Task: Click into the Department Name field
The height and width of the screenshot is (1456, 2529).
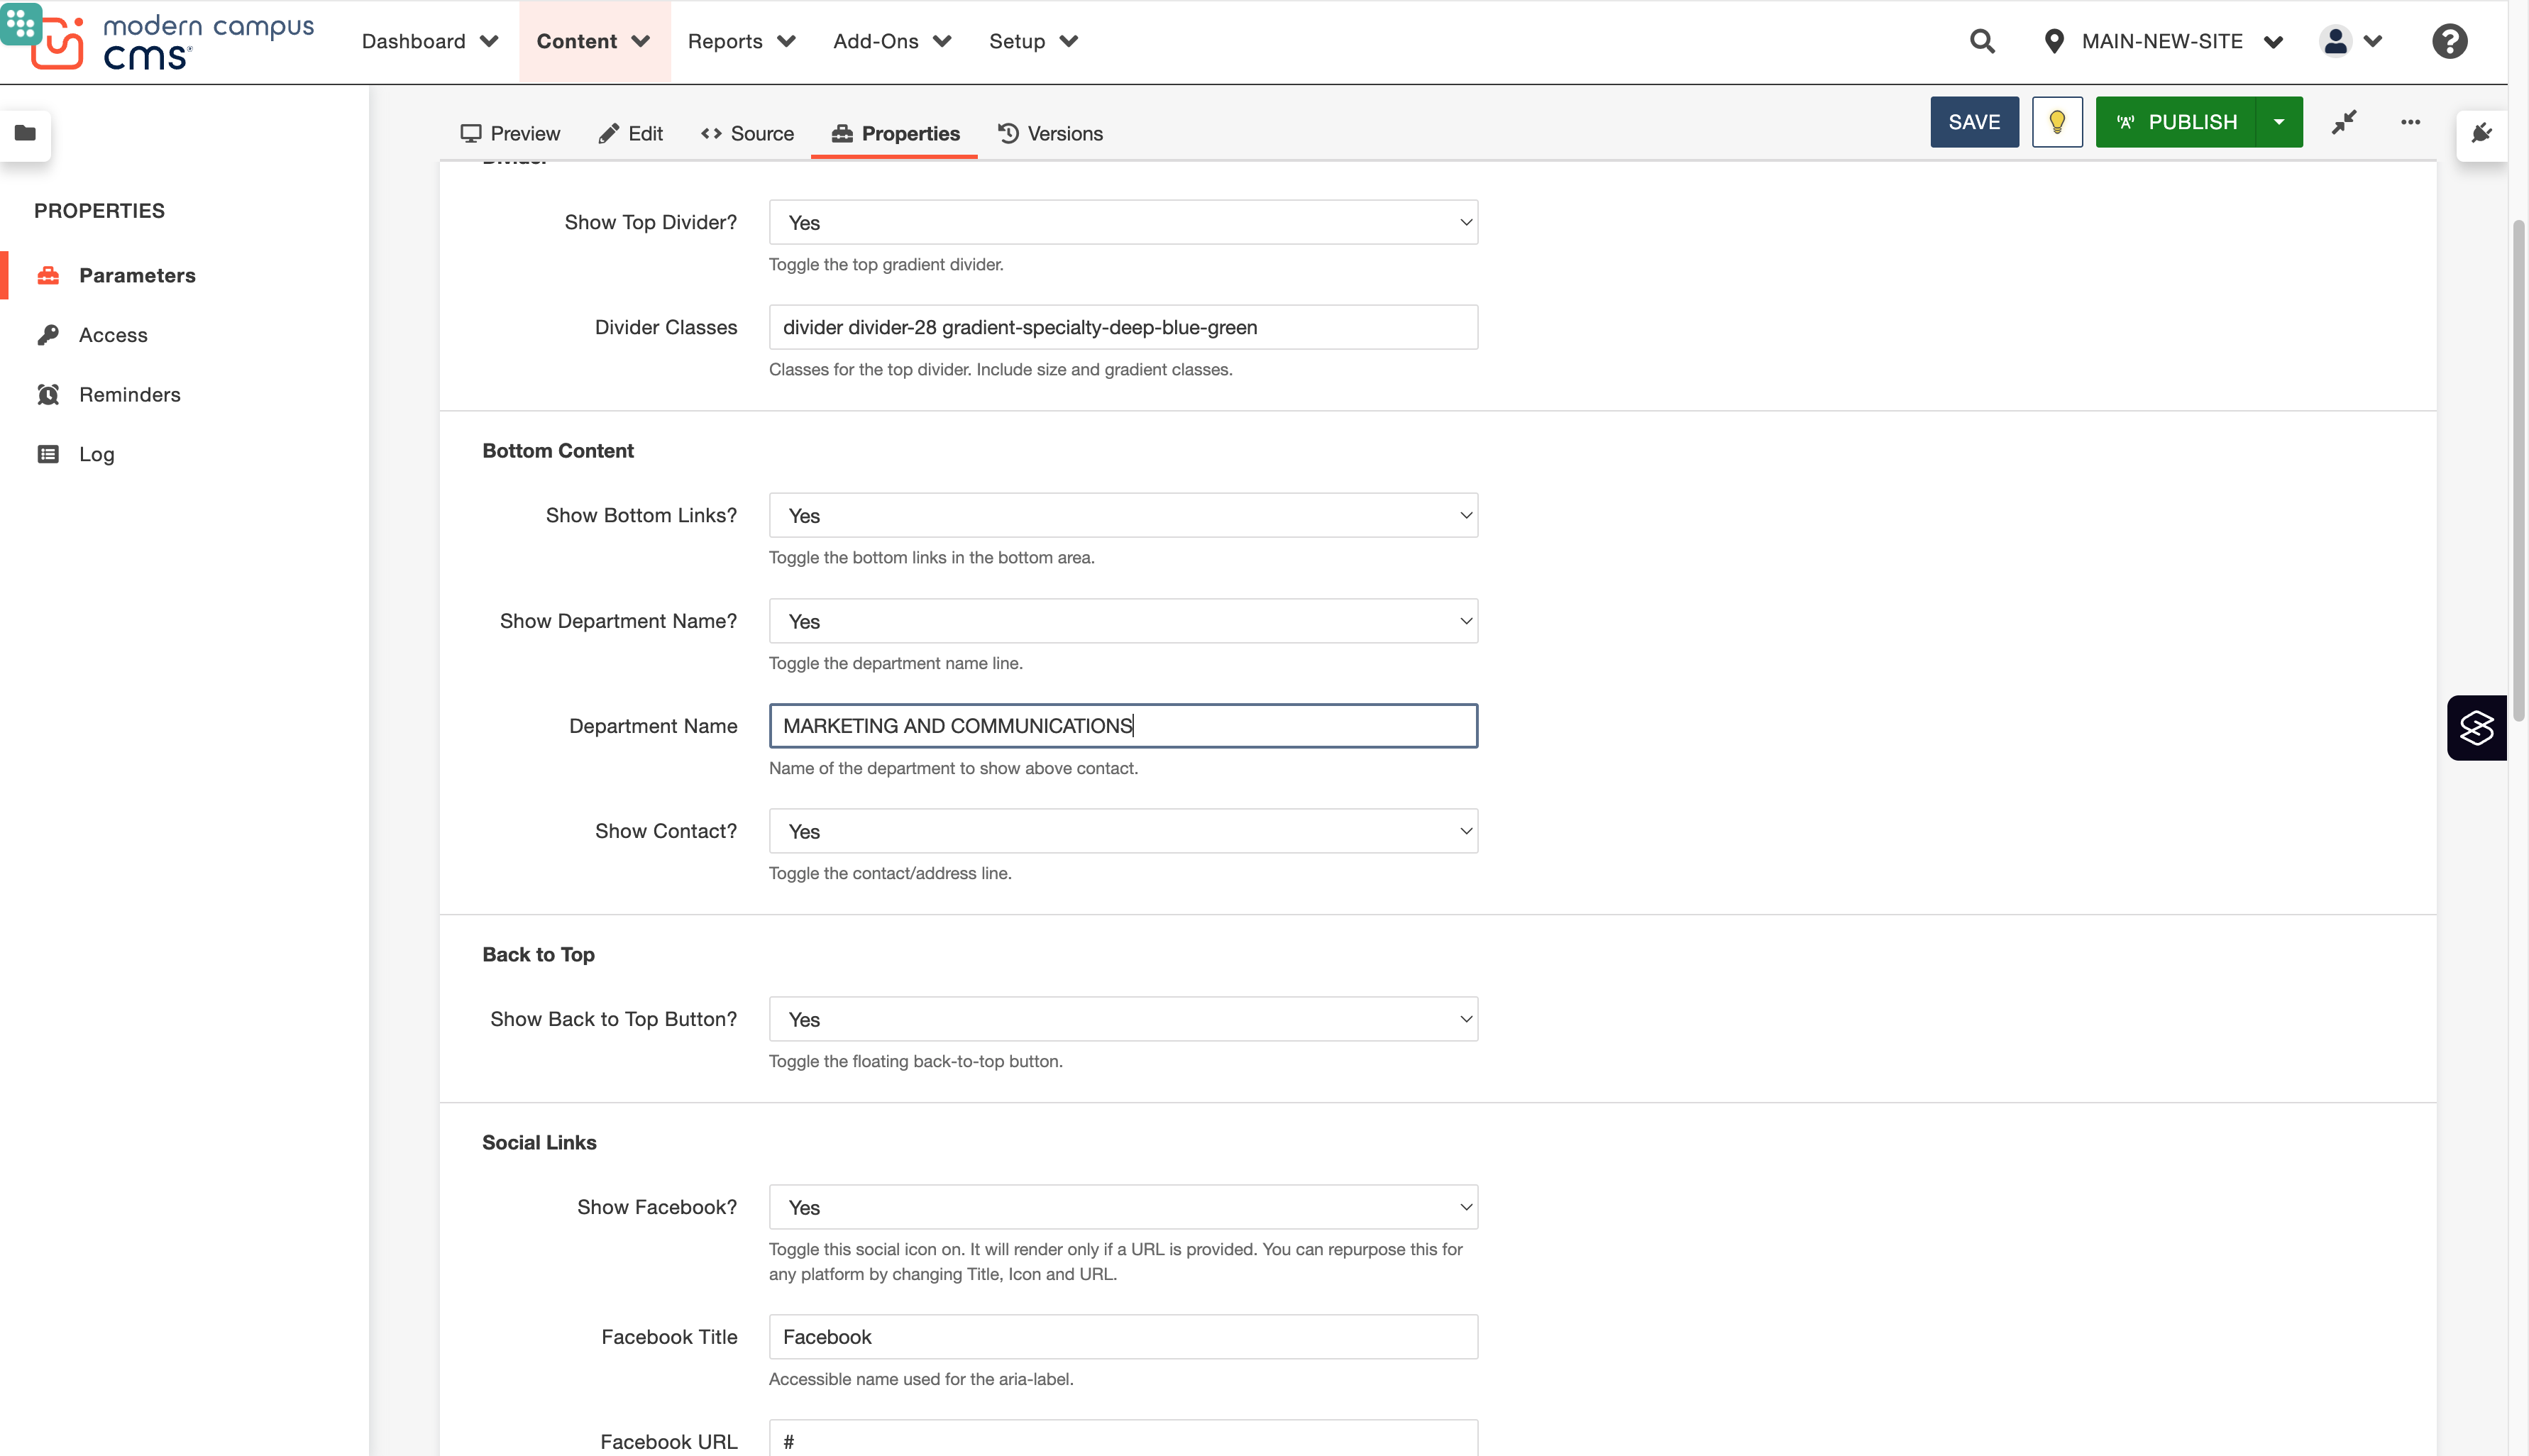Action: [1123, 726]
